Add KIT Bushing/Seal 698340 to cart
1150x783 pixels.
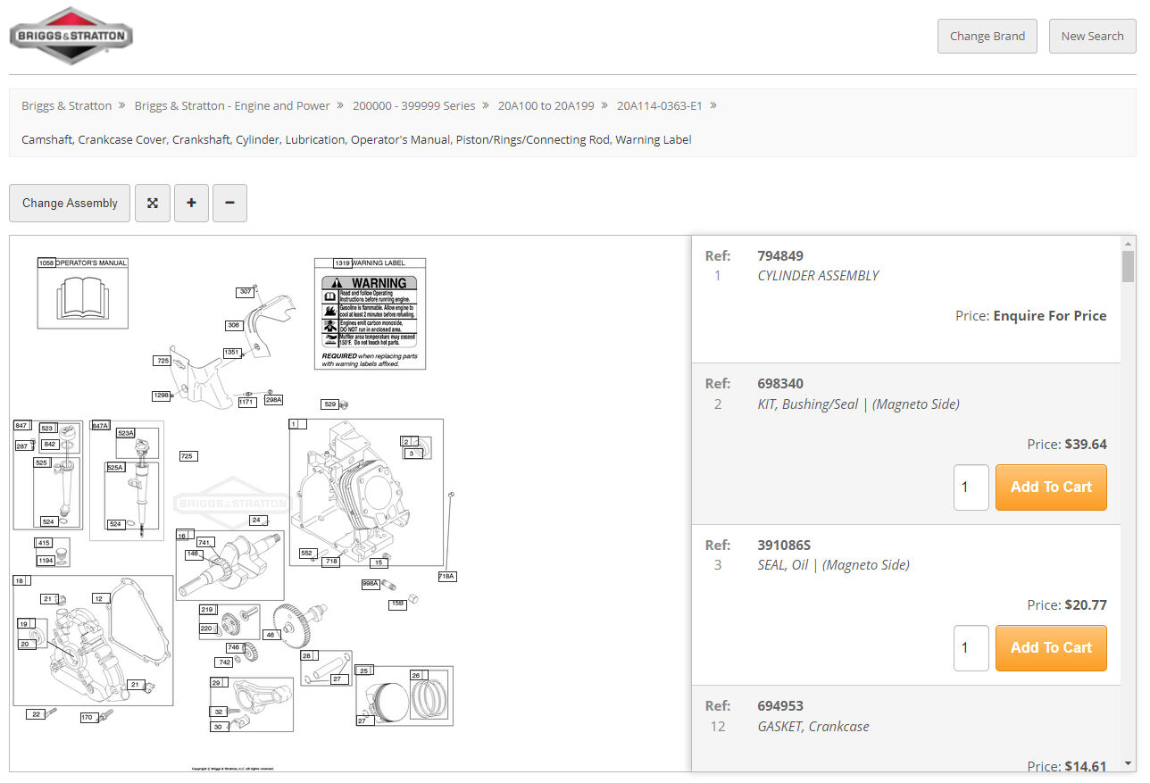[x=1051, y=487]
